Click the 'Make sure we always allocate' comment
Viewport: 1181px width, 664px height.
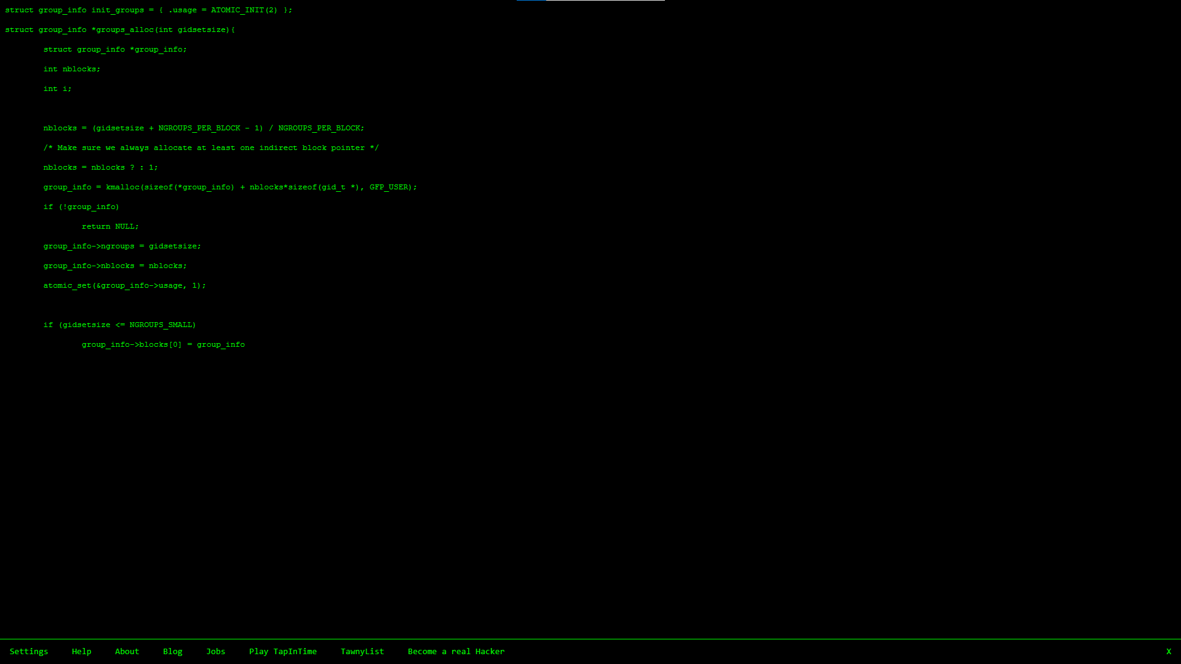[211, 148]
